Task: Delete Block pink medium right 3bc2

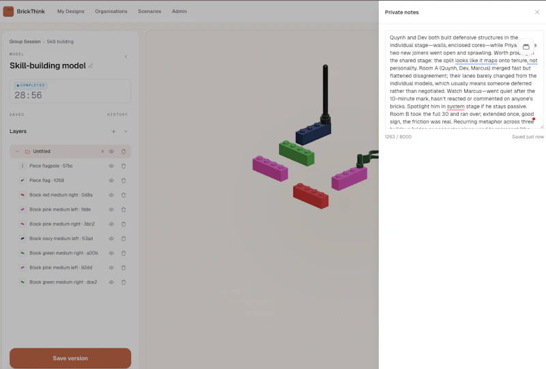Action: tap(124, 224)
